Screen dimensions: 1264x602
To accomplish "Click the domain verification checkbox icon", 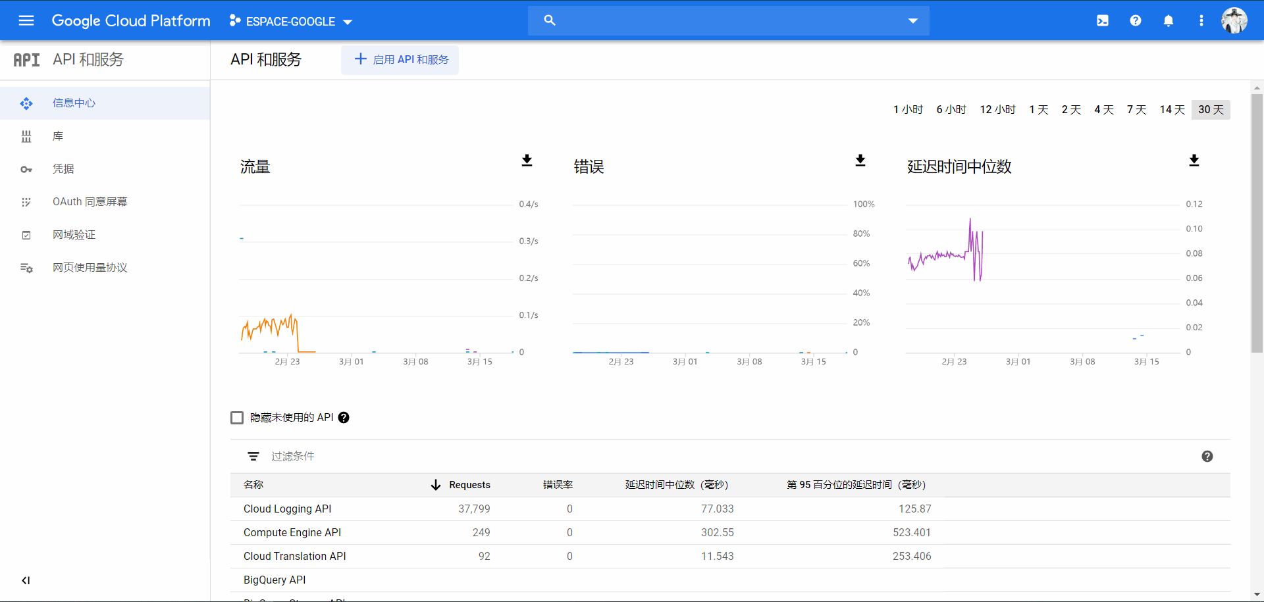I will (x=26, y=235).
